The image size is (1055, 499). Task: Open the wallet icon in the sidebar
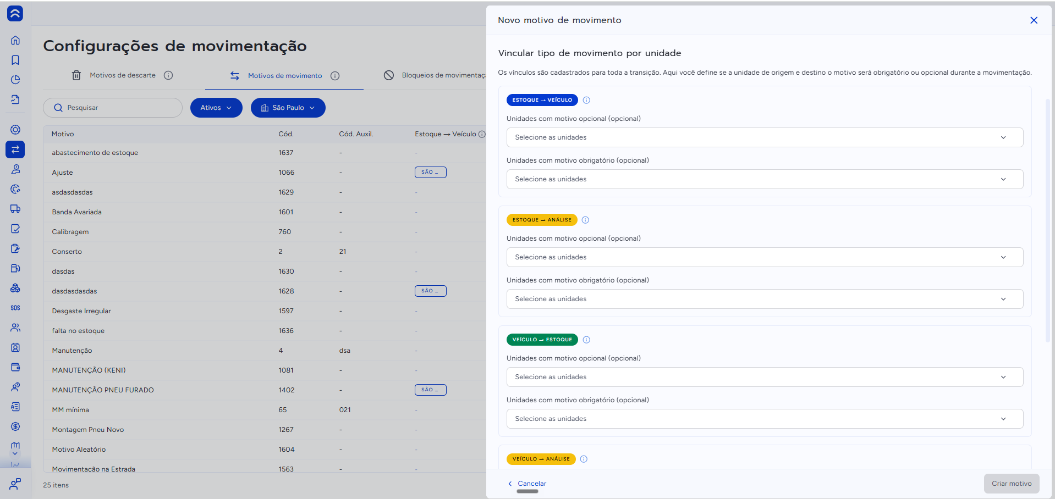tap(15, 367)
